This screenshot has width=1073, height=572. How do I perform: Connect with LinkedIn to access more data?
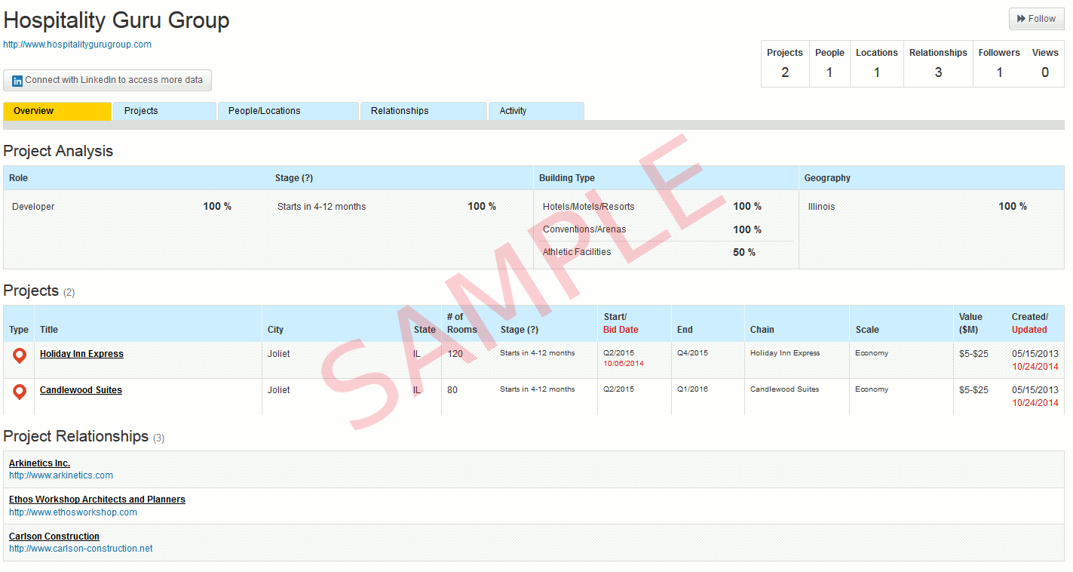click(108, 80)
